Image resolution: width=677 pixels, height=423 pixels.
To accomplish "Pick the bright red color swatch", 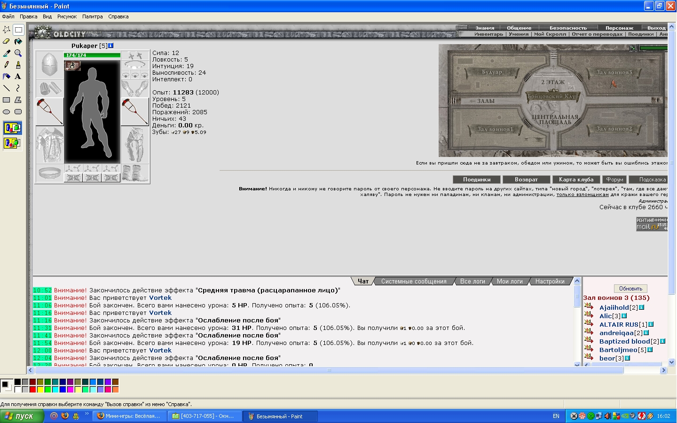I will [x=32, y=389].
